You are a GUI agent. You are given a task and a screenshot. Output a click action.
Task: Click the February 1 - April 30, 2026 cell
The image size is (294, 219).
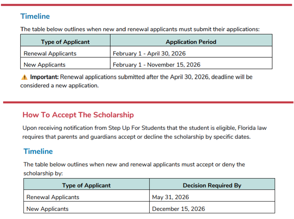(x=149, y=53)
